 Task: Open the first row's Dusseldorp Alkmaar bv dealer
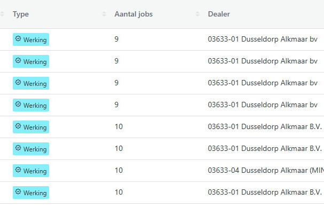(x=263, y=39)
